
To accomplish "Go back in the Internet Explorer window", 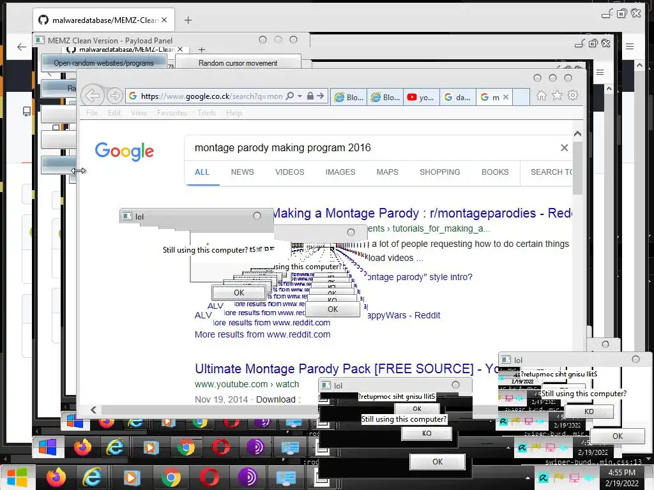I will [x=92, y=96].
